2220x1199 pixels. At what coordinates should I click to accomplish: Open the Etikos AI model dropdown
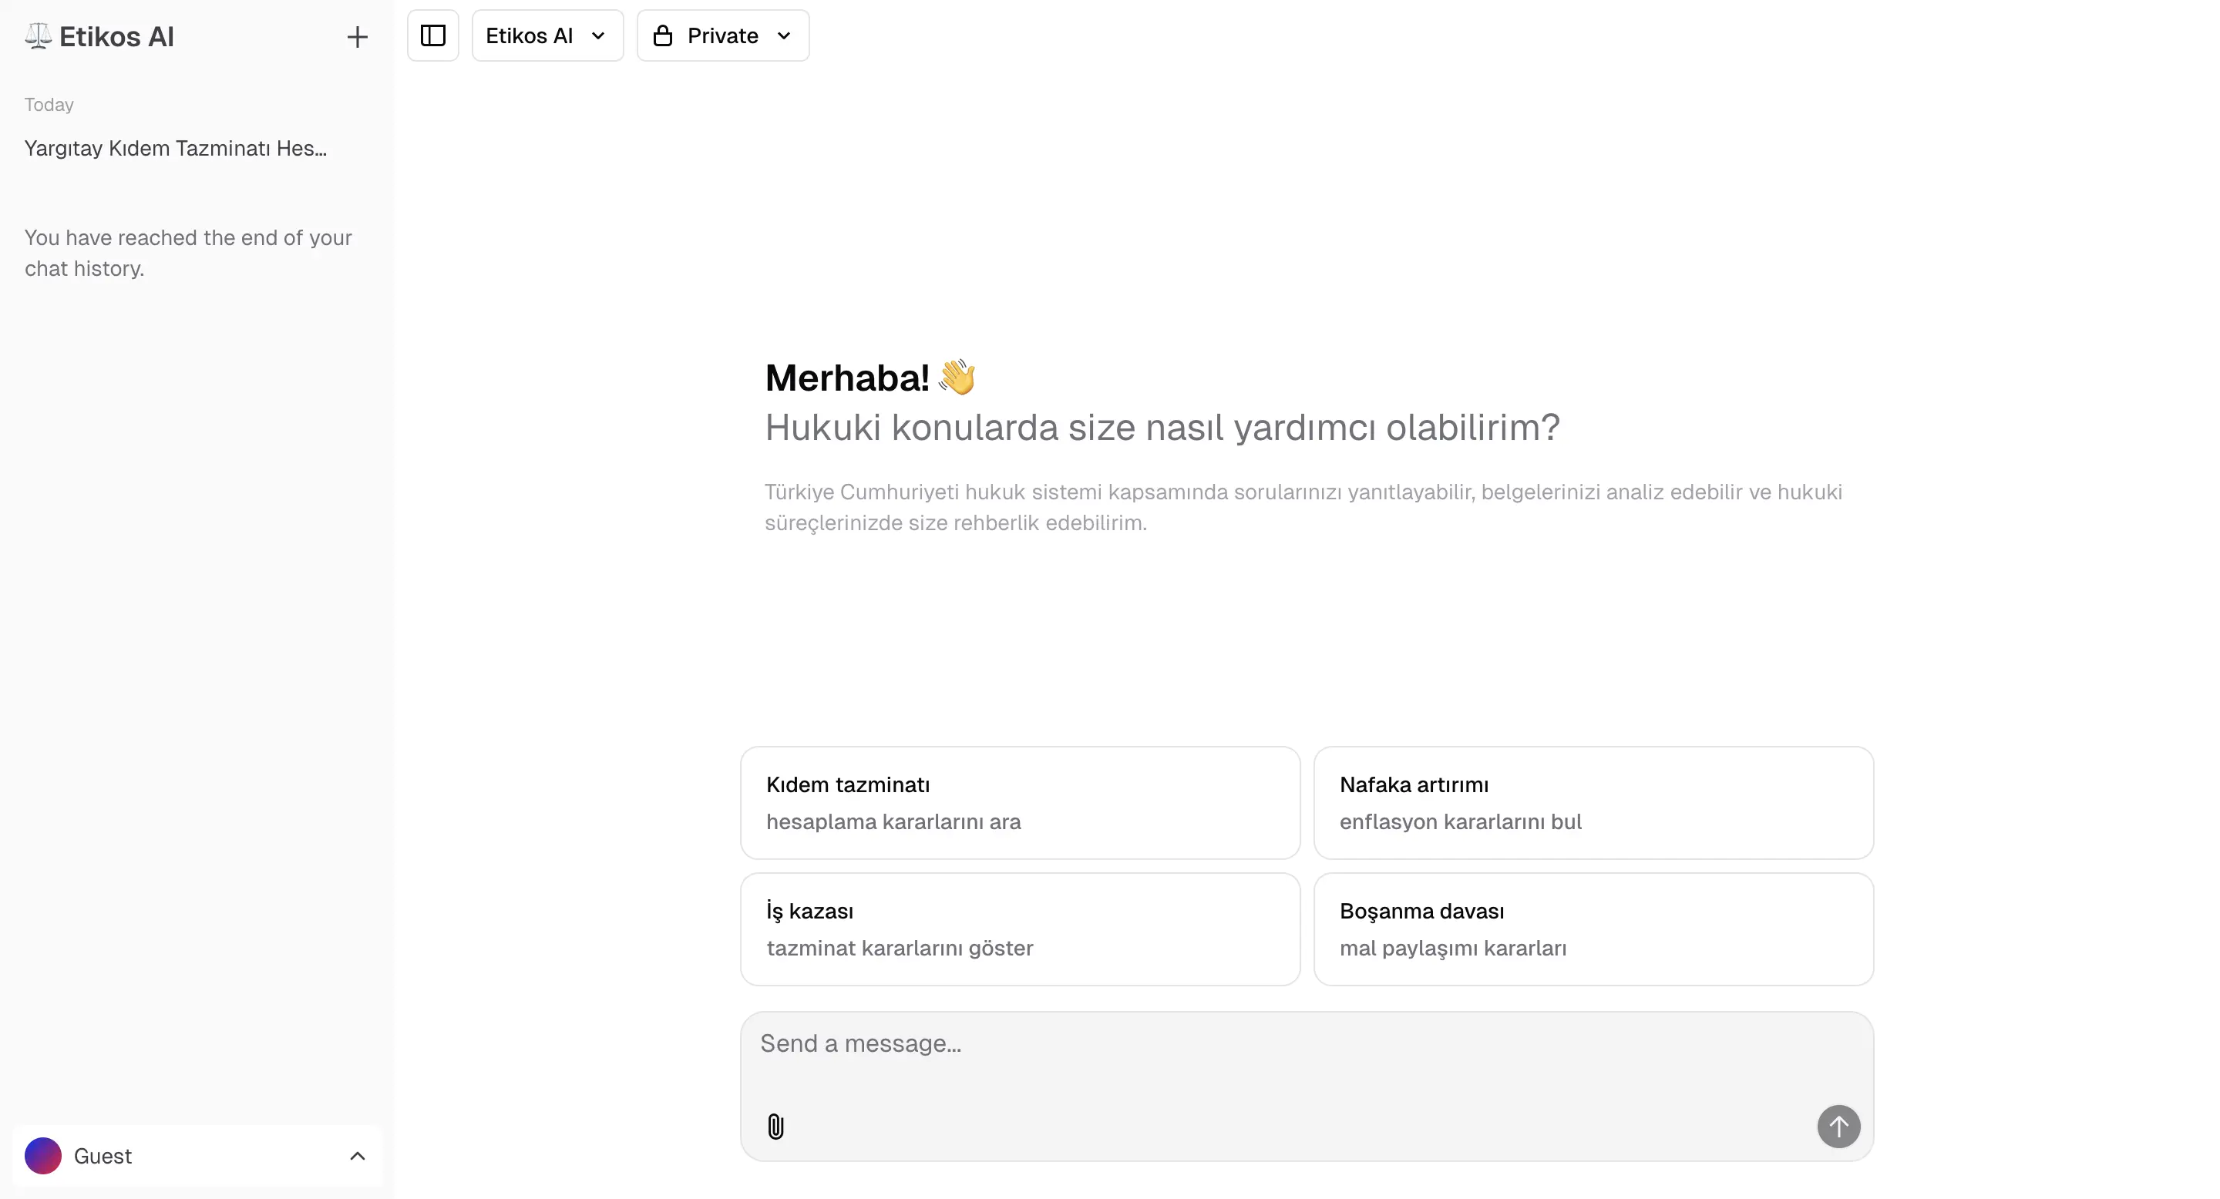coord(547,35)
